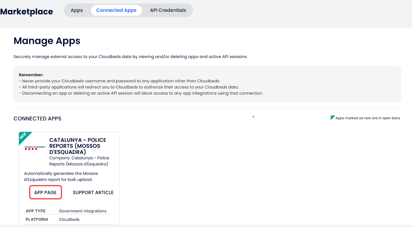Click the APP PAGE button
Screen dimensions: 412x227
45,192
